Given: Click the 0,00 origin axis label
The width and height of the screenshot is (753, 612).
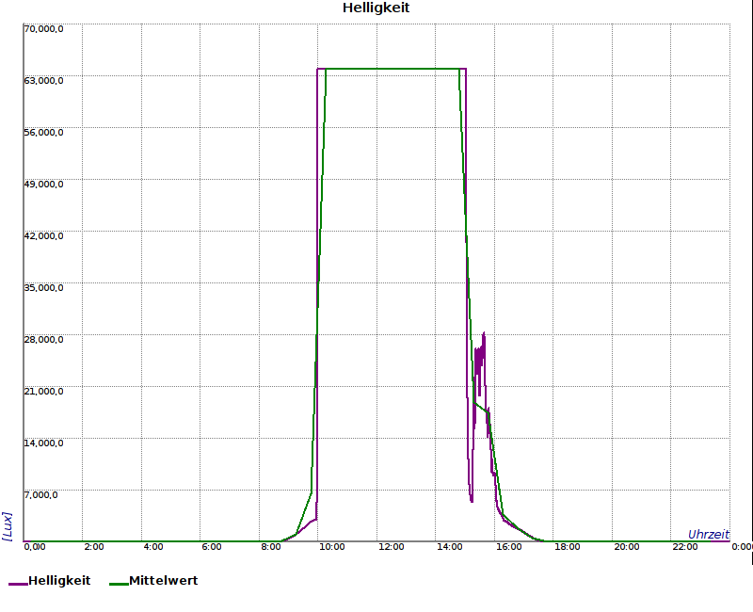Looking at the screenshot, I should tap(35, 547).
